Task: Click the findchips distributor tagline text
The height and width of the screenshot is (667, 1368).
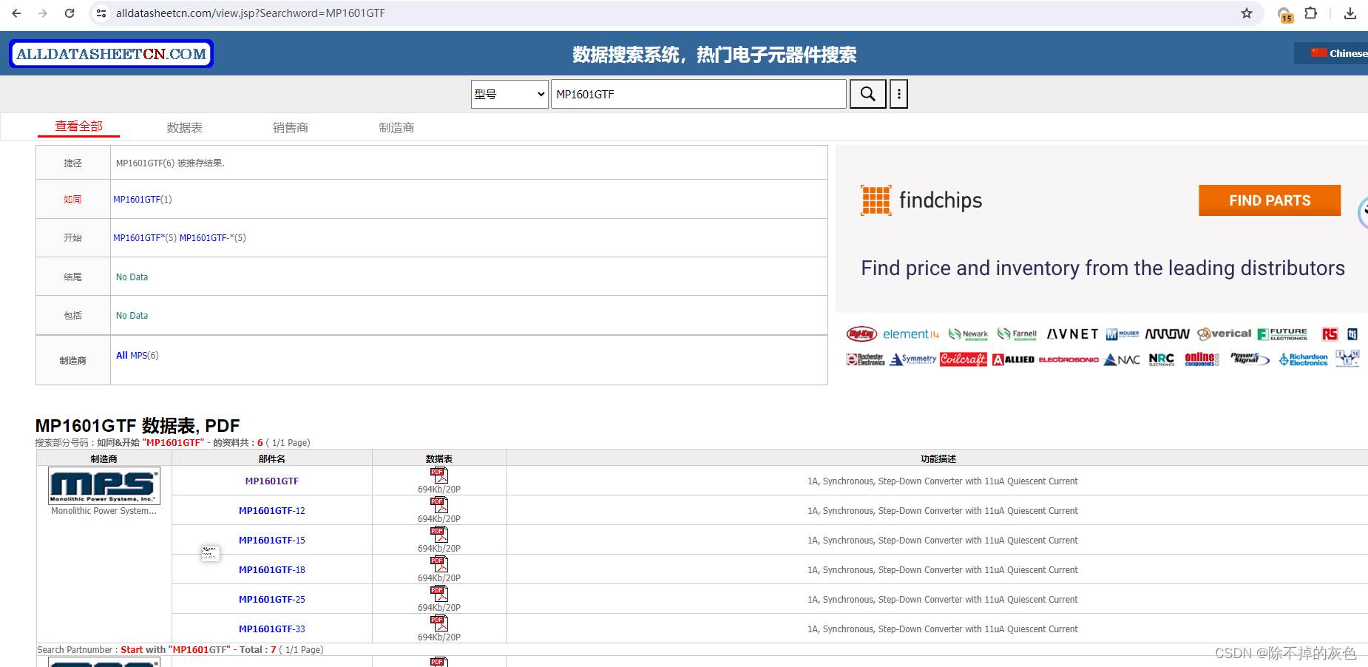Action: tap(1103, 268)
